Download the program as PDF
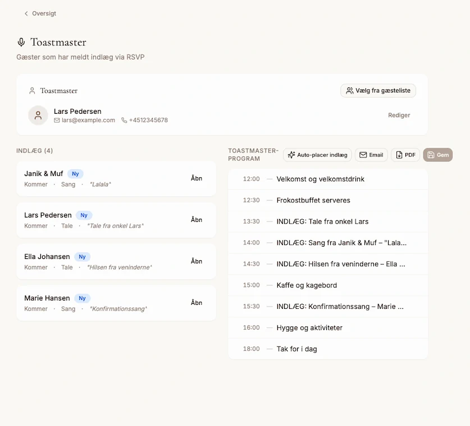Viewport: 470px width, 426px height. (405, 155)
